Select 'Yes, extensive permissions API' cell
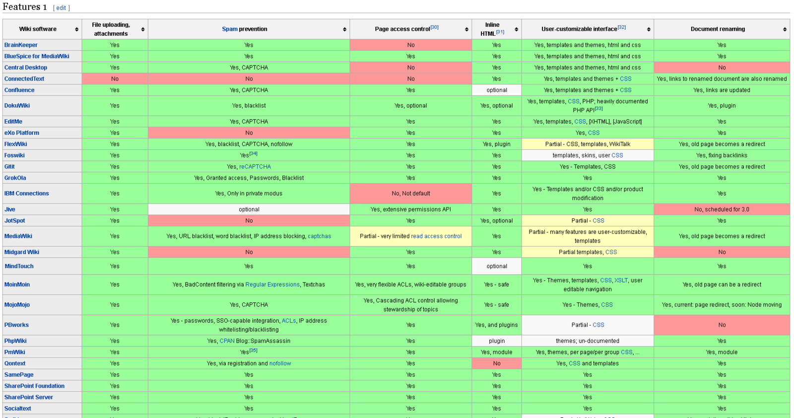Viewport: 794px width, 418px height. tap(411, 209)
